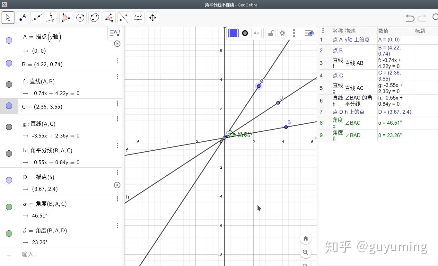Hide the angle bisector h
The image size is (438, 266).
9,154
